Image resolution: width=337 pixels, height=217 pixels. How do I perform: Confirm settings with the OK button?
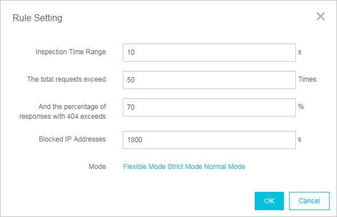[269, 201]
